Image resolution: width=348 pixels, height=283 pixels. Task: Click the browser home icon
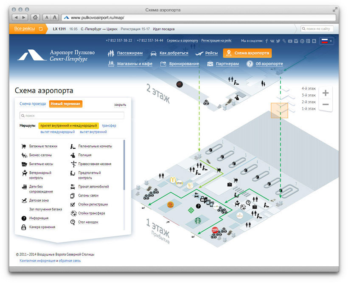coord(35,17)
